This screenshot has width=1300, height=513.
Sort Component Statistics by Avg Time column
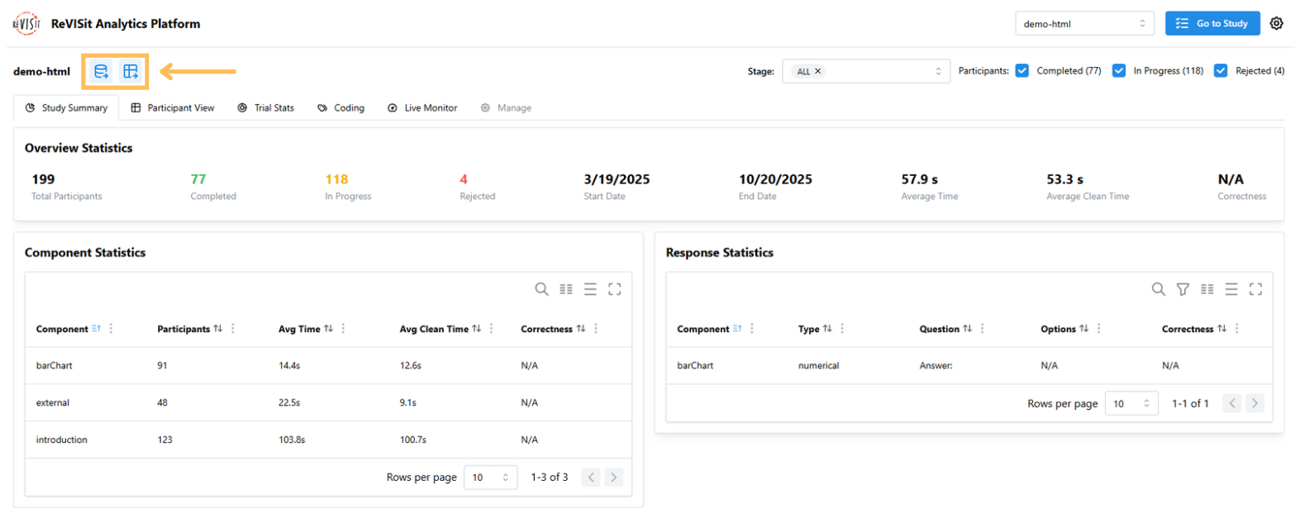click(x=328, y=329)
